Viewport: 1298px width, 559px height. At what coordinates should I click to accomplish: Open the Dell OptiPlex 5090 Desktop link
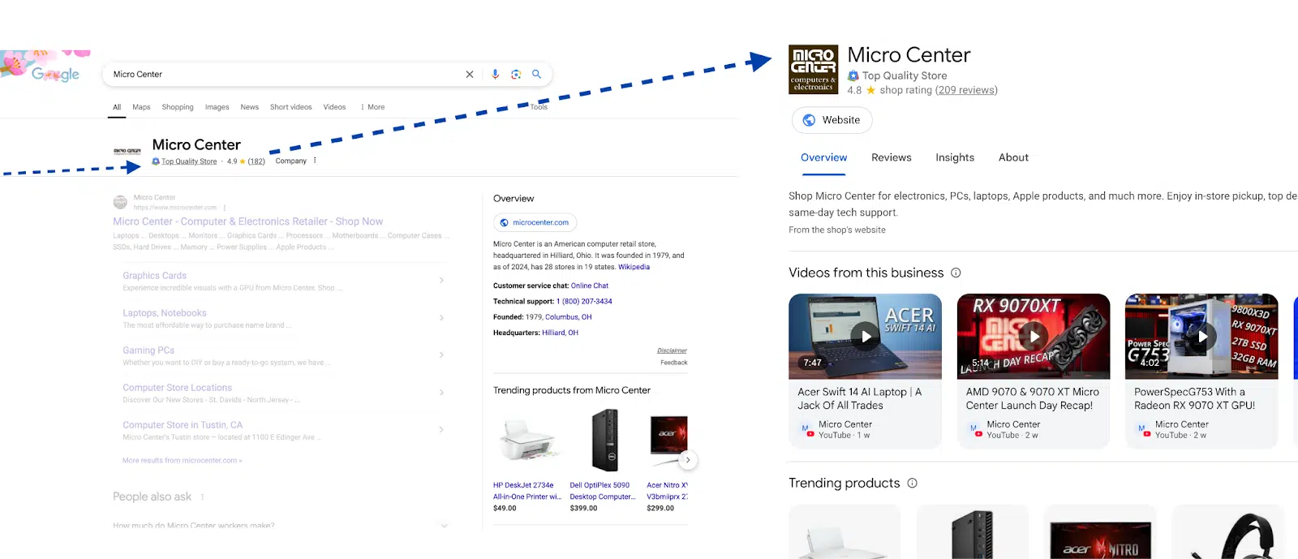(x=603, y=491)
